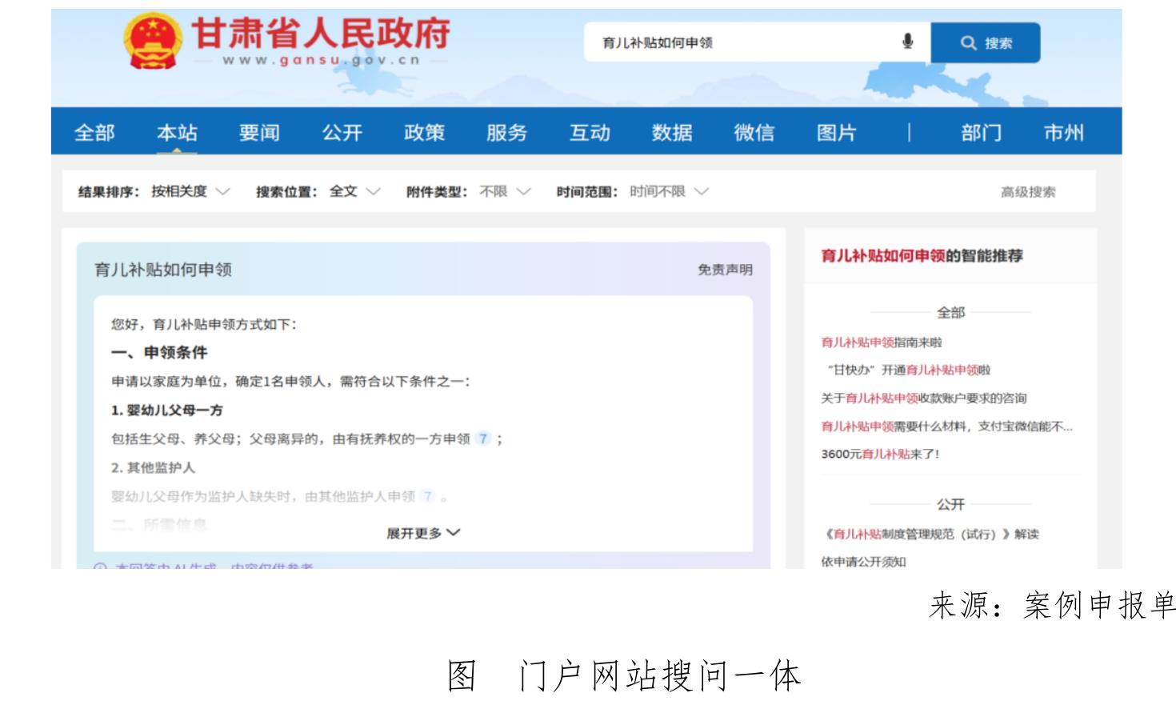The width and height of the screenshot is (1176, 713).
Task: Expand the 附件类型 不限 dropdown
Action: (505, 191)
